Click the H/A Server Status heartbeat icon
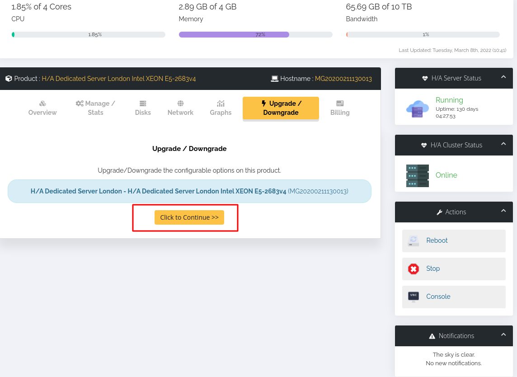 pos(425,78)
